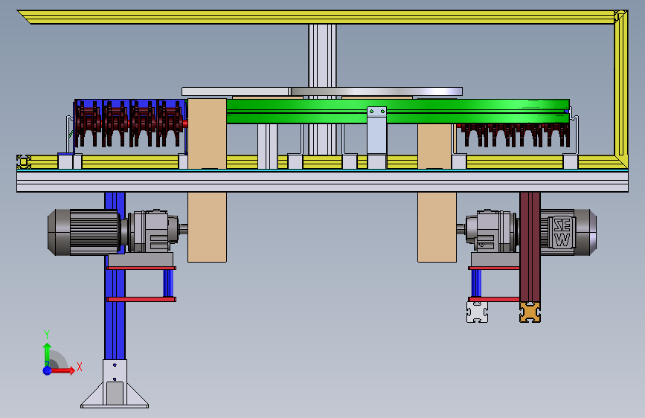The height and width of the screenshot is (418, 645).
Task: Select the lower red plate under the left motor
Action: (141, 299)
